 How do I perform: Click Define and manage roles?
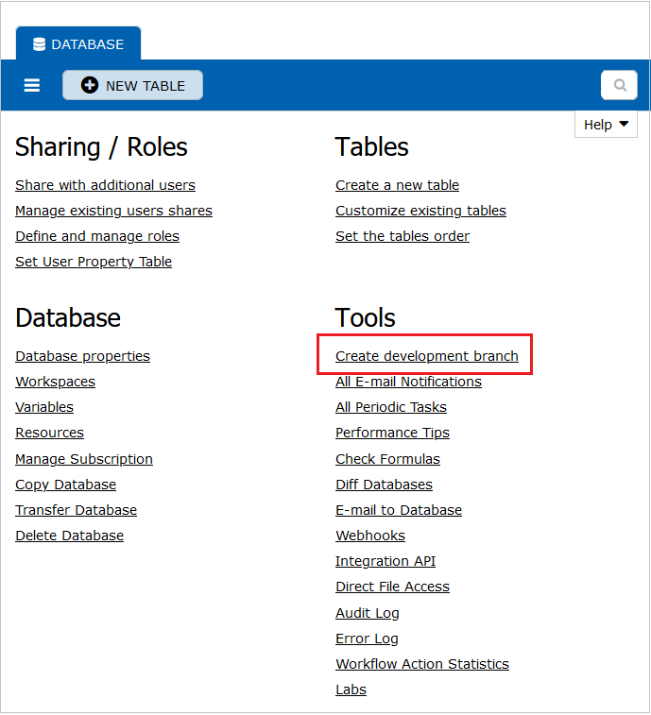[97, 236]
